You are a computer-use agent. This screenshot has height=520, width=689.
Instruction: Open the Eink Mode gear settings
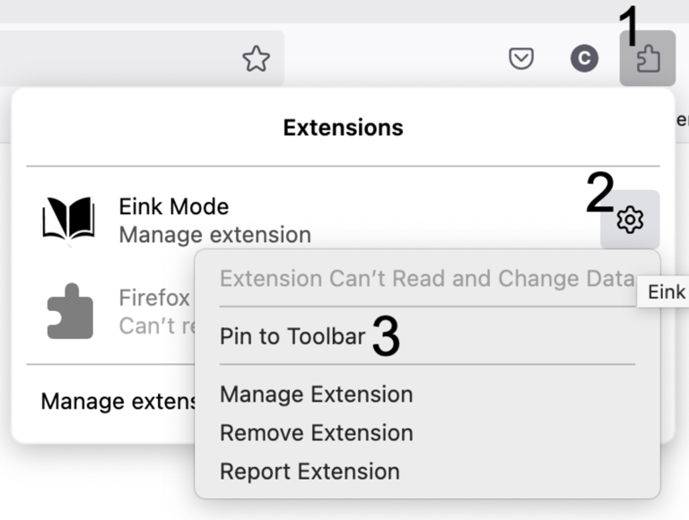[x=630, y=220]
